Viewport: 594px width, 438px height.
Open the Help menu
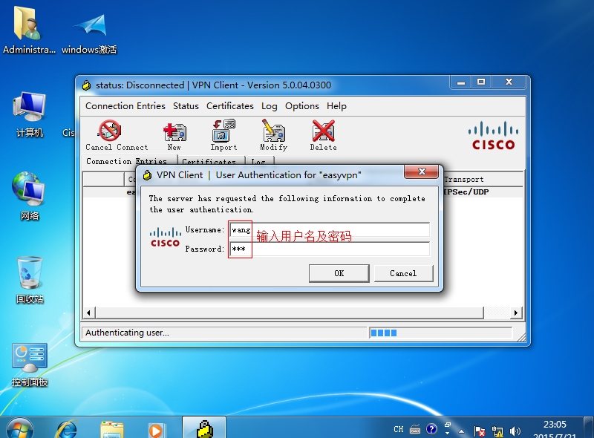coord(336,106)
